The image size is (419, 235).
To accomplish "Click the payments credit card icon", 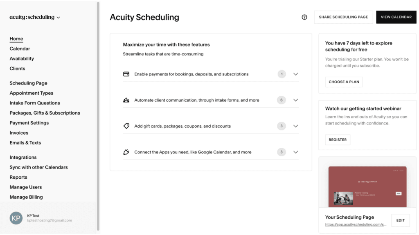I will coord(126,74).
